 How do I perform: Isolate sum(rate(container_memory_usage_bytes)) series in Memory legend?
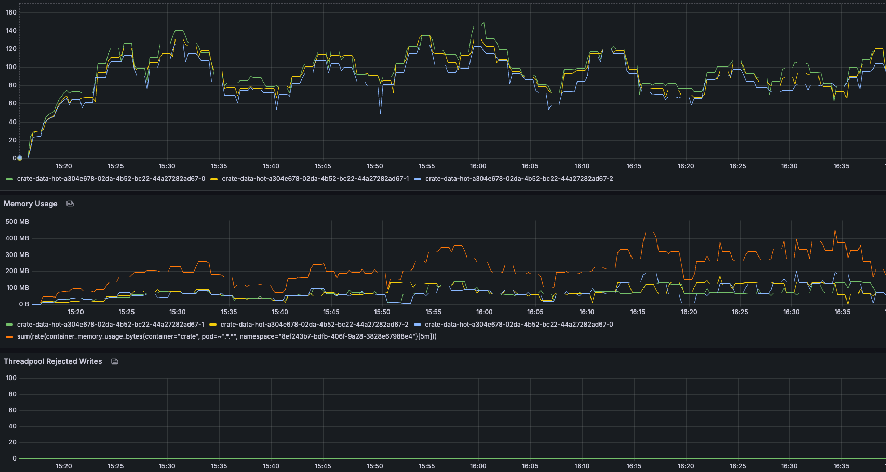(226, 336)
